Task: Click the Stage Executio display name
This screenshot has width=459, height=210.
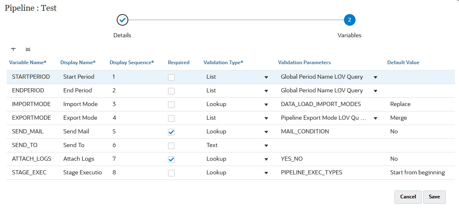Action: pos(82,172)
